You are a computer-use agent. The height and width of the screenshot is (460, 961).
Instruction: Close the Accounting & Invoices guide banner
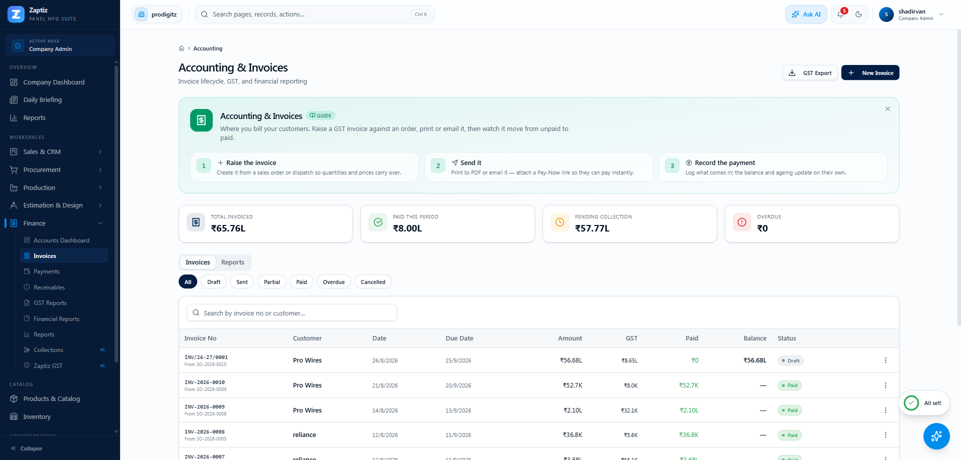(x=887, y=109)
